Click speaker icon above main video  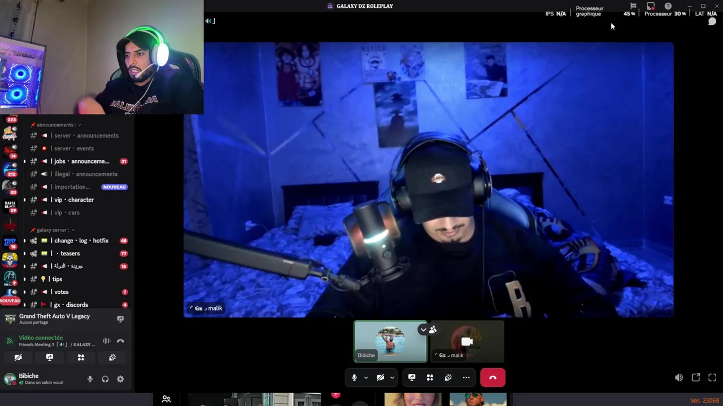(209, 21)
